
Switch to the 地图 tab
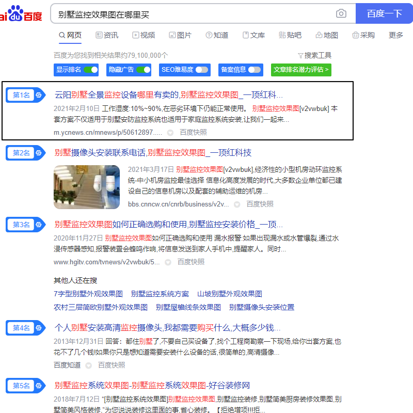coord(327,35)
